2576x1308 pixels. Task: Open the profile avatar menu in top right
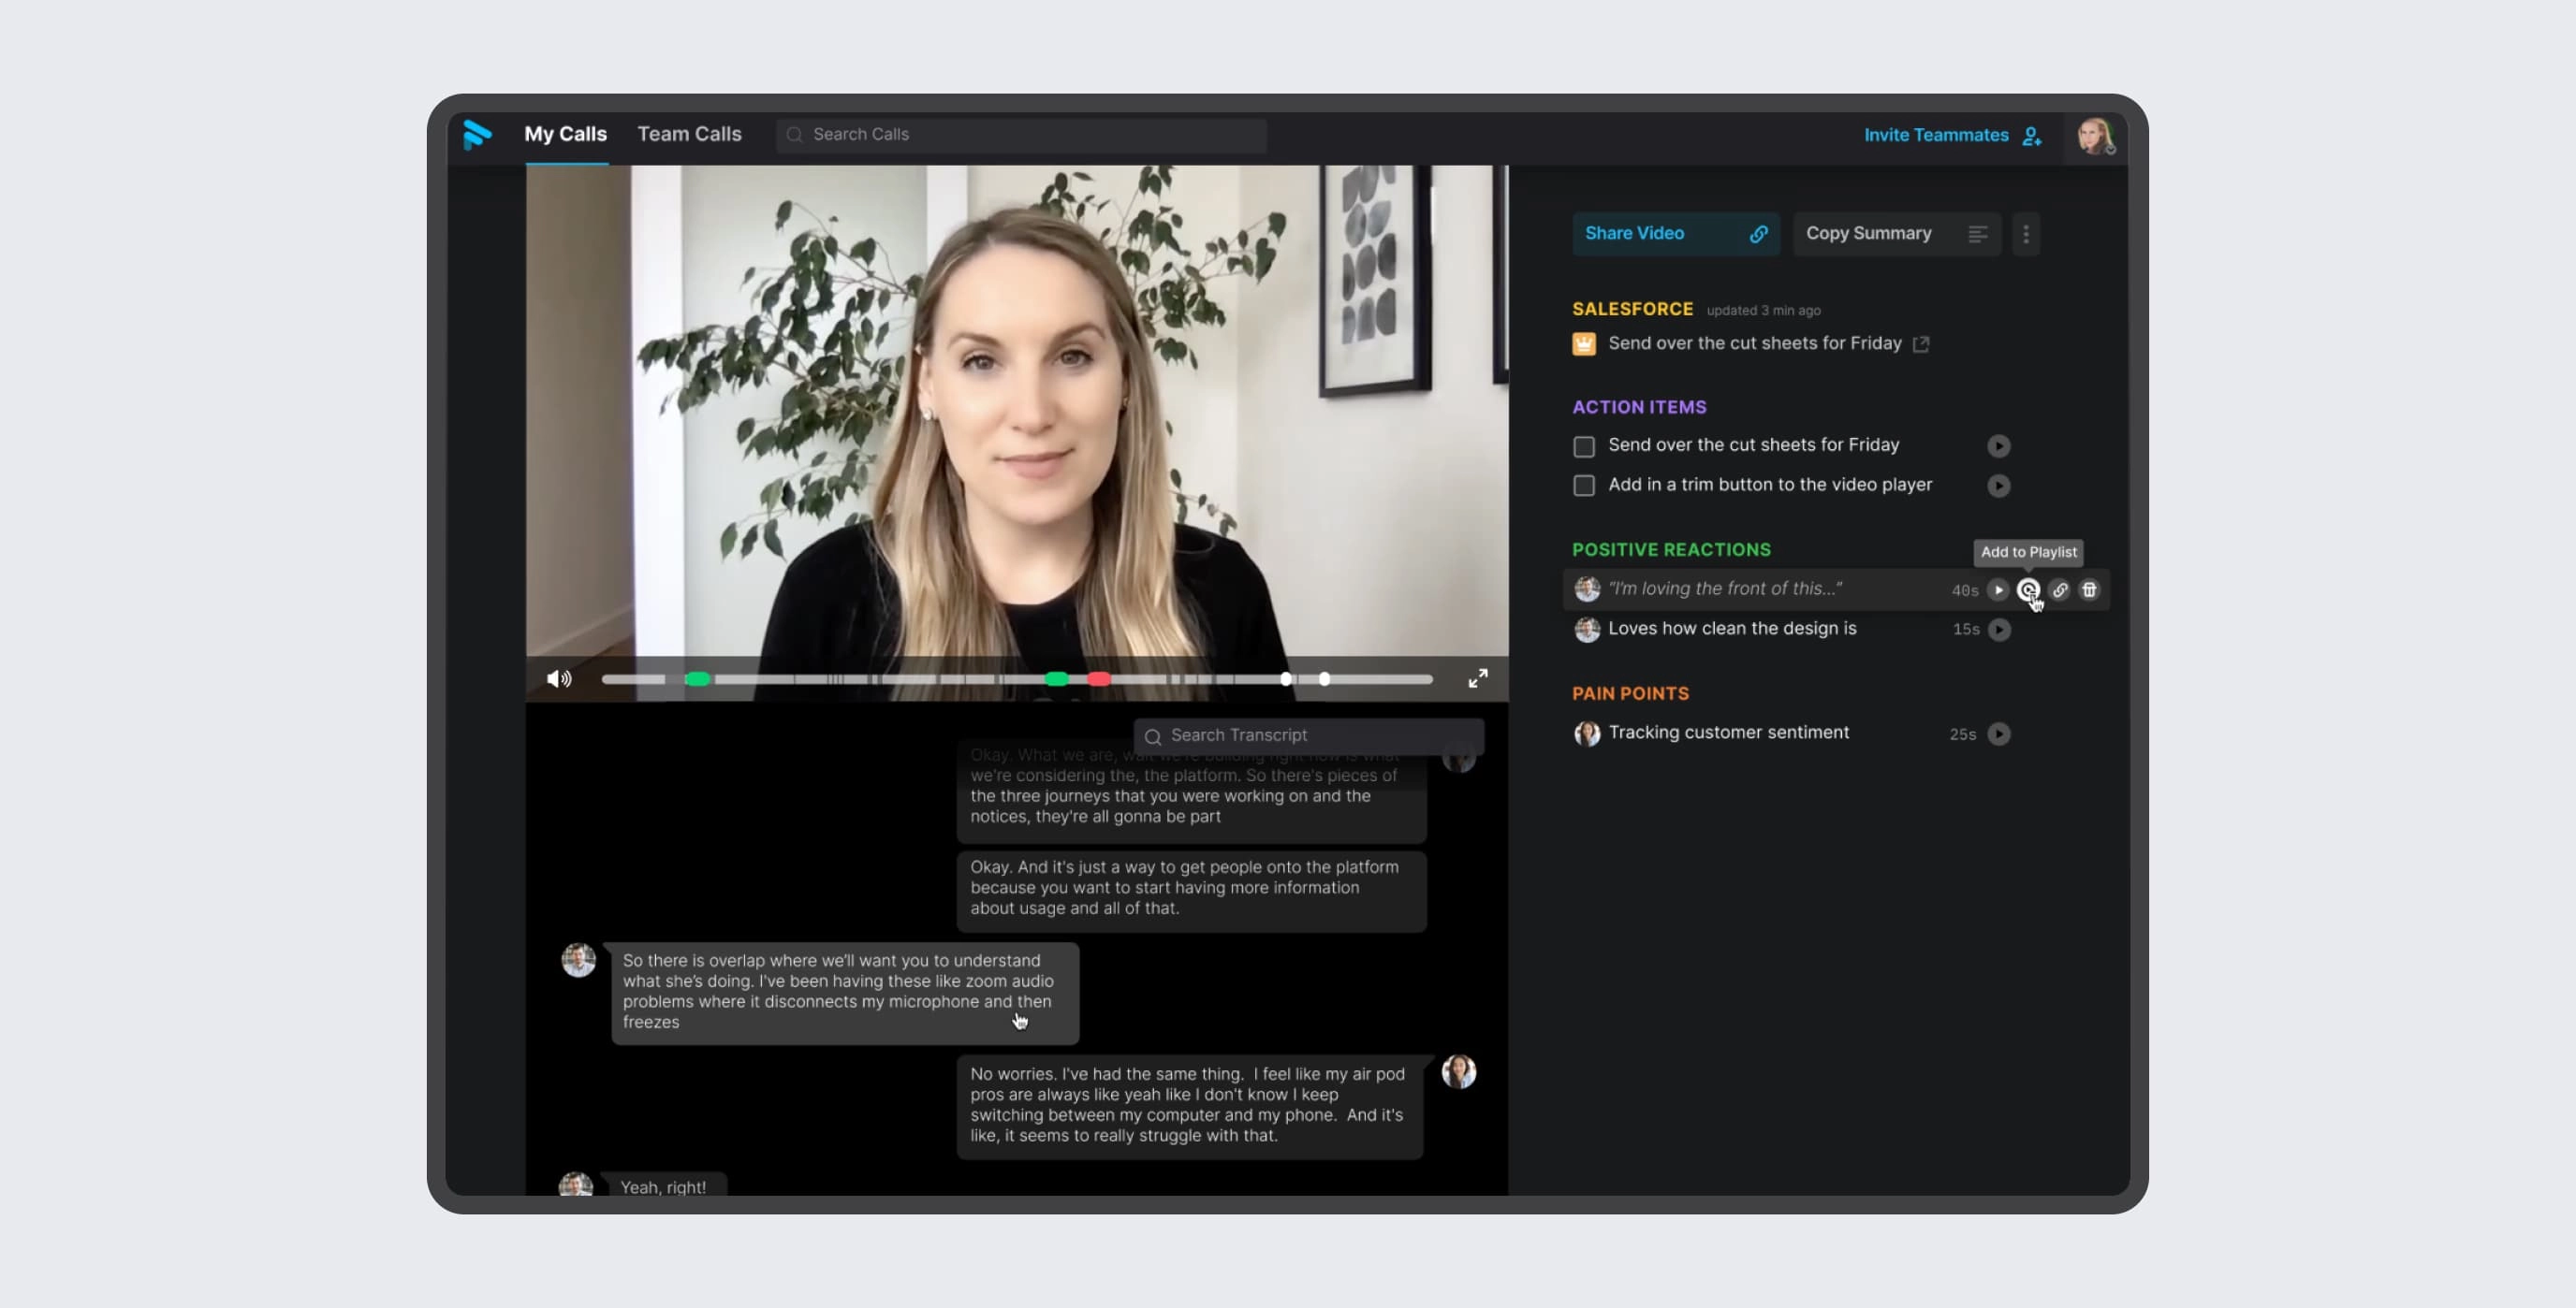(2094, 136)
